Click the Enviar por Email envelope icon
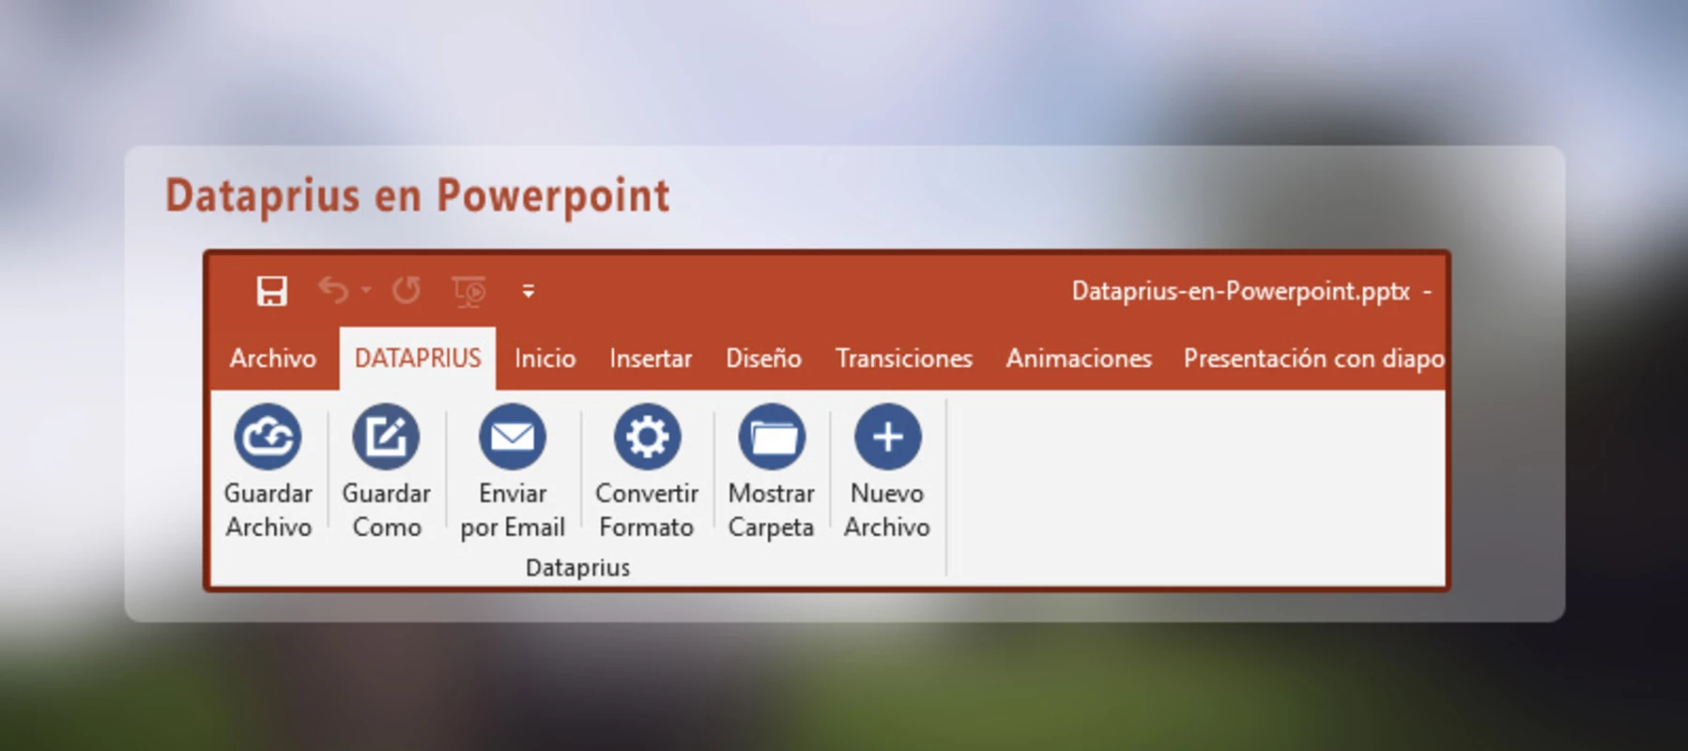The width and height of the screenshot is (1688, 751). tap(513, 437)
